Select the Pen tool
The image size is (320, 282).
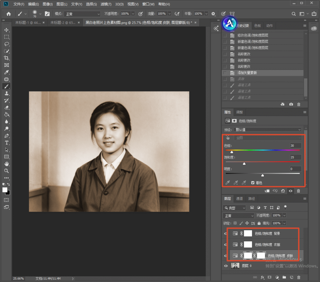pyautogui.click(x=7, y=136)
